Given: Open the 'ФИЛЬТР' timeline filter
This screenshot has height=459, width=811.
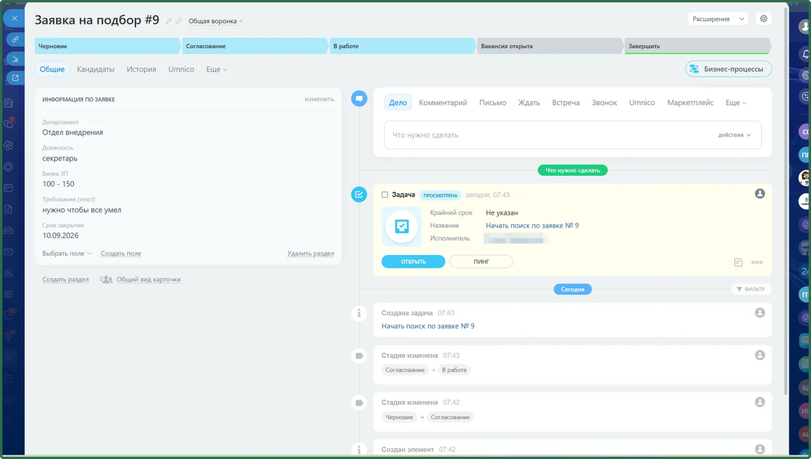Looking at the screenshot, I should pos(751,289).
